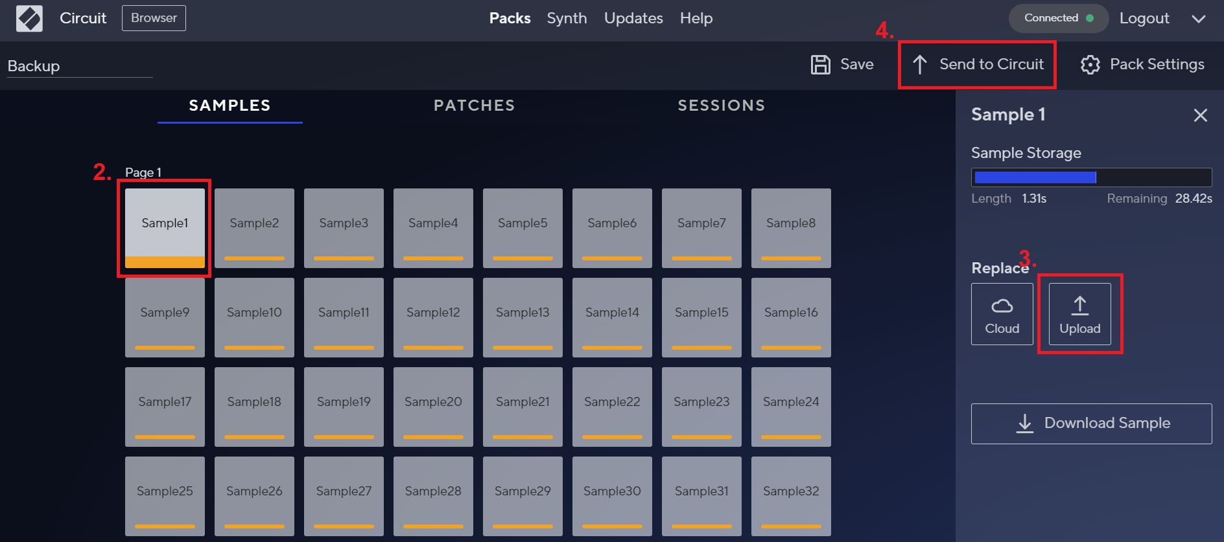Click the Novation Circuit logo icon
The image size is (1224, 542).
(29, 18)
